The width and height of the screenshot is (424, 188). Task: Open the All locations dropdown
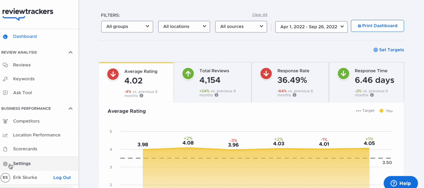coord(184,27)
